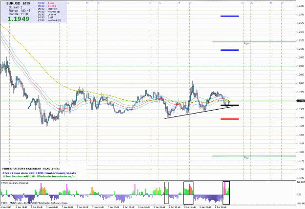Click the 1.1800 price axis label
This screenshot has height=209, width=305.
(x=301, y=152)
